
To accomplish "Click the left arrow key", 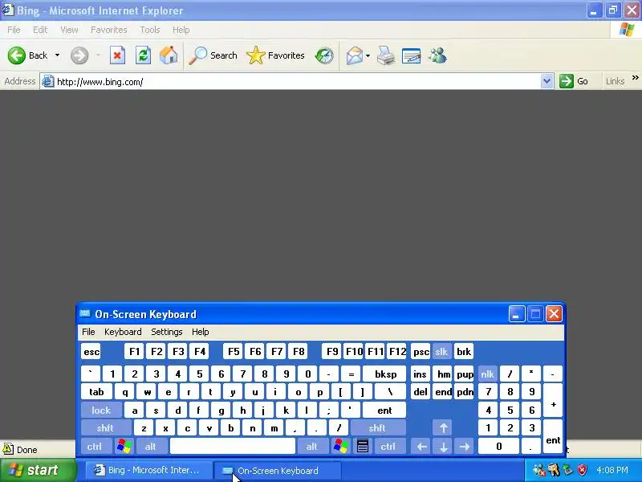I will click(x=422, y=446).
